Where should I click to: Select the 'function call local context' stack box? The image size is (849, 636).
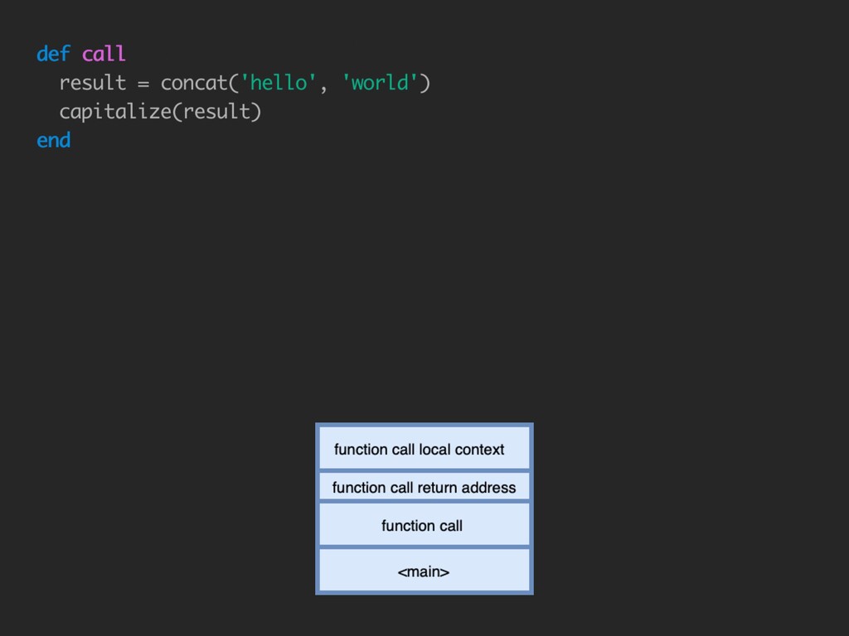tap(424, 448)
